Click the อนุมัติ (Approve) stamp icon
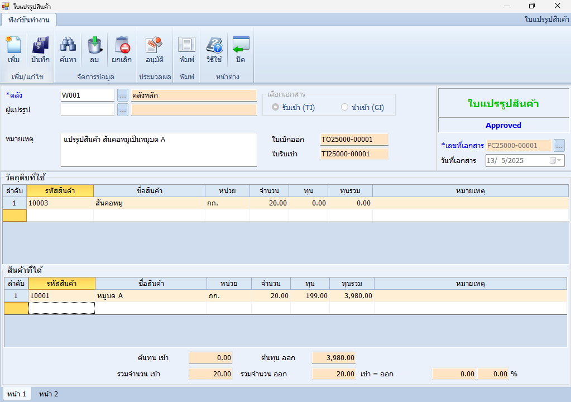Viewport: 571px width, 402px height. click(154, 49)
